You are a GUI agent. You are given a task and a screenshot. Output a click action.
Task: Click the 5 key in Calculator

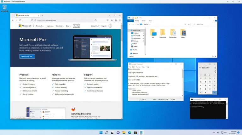click(x=205, y=85)
